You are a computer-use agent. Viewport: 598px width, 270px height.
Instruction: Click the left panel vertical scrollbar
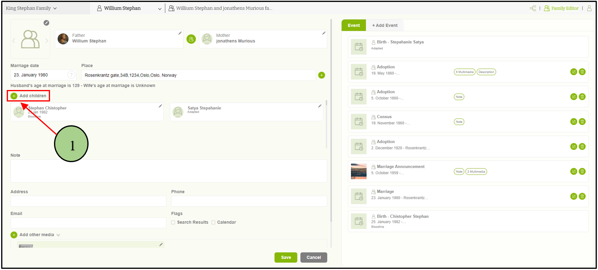point(331,119)
